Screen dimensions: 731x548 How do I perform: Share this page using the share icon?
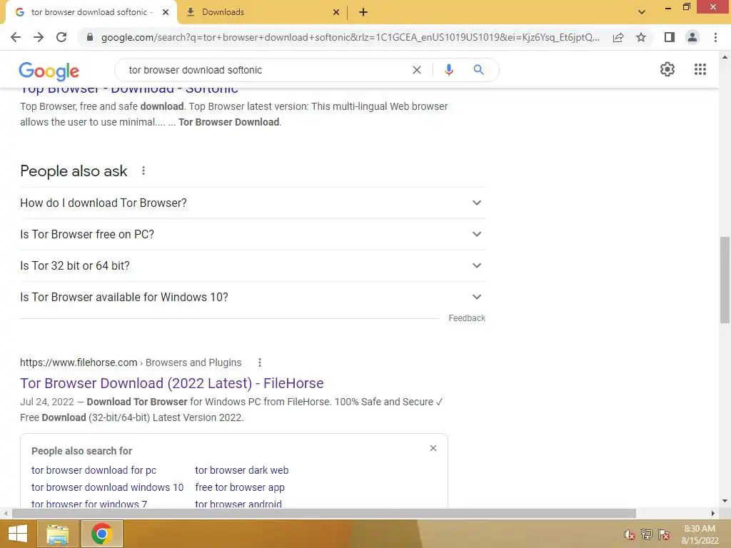pyautogui.click(x=618, y=37)
